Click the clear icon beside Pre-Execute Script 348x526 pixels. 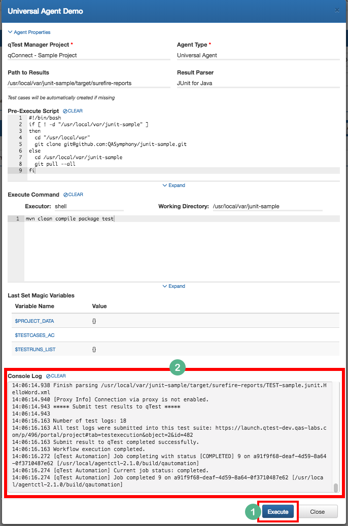point(65,110)
